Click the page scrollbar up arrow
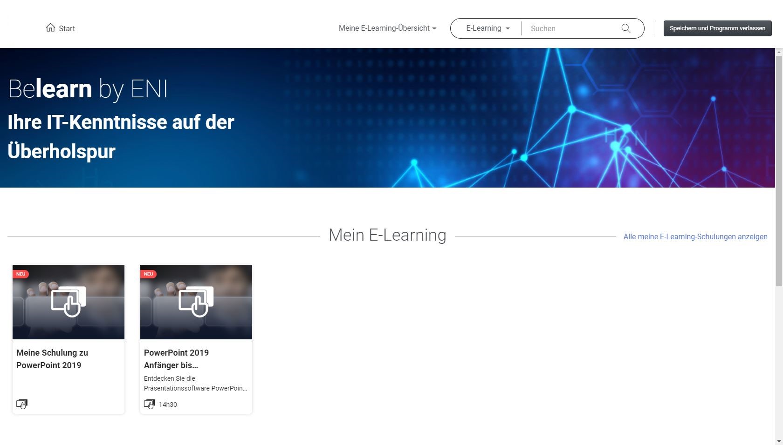Screen dimensions: 783x445 pos(779,52)
